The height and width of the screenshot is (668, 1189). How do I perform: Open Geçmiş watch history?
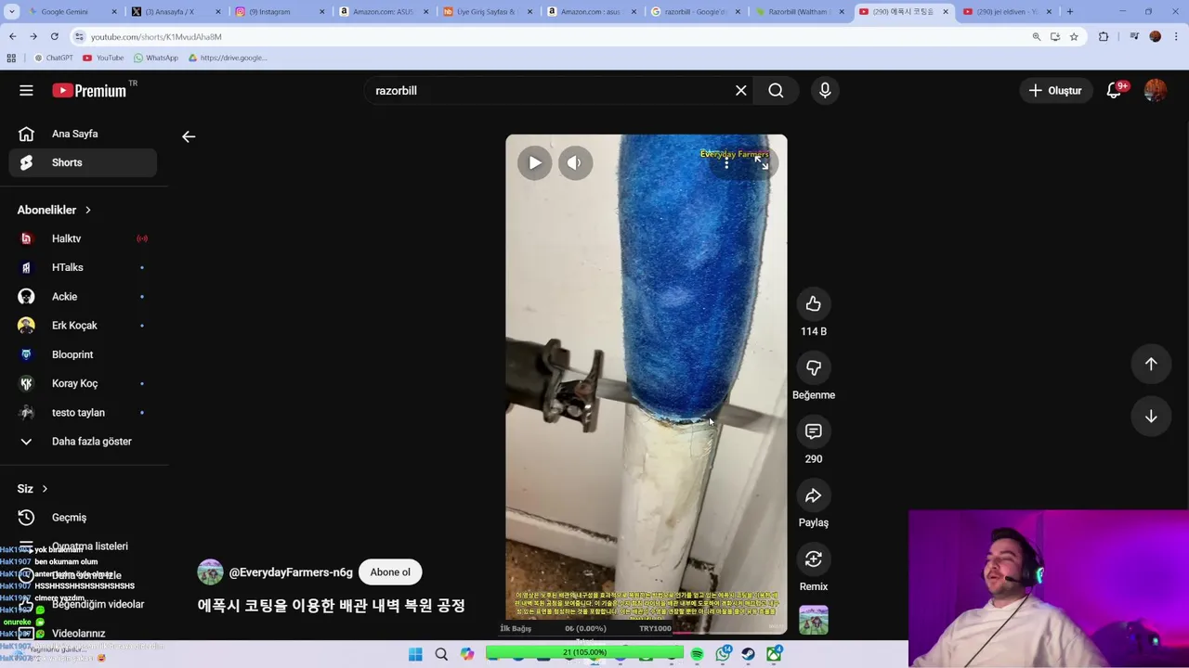(83, 518)
